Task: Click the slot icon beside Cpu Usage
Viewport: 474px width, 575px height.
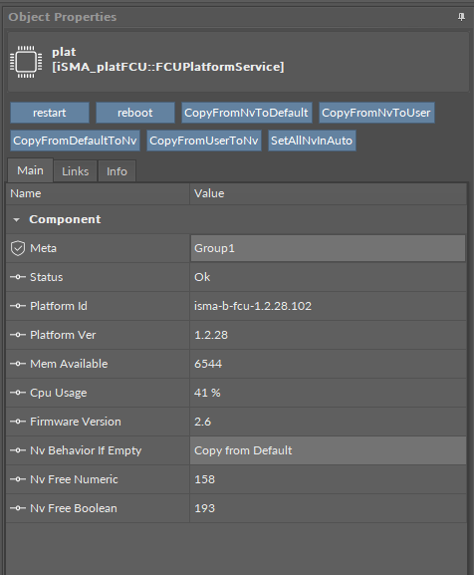Action: (x=18, y=393)
